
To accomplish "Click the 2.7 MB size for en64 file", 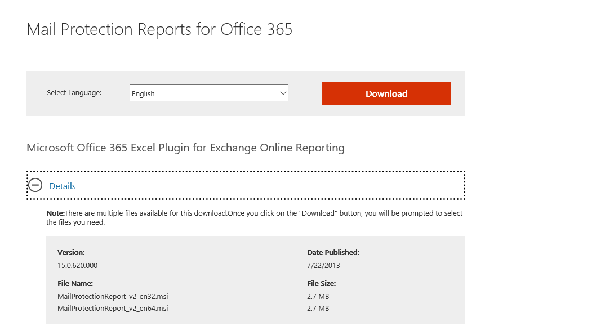I will 318,309.
